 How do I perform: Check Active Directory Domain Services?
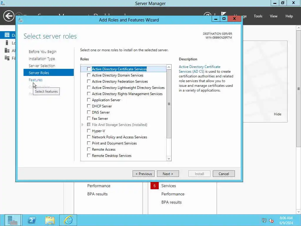click(x=89, y=75)
